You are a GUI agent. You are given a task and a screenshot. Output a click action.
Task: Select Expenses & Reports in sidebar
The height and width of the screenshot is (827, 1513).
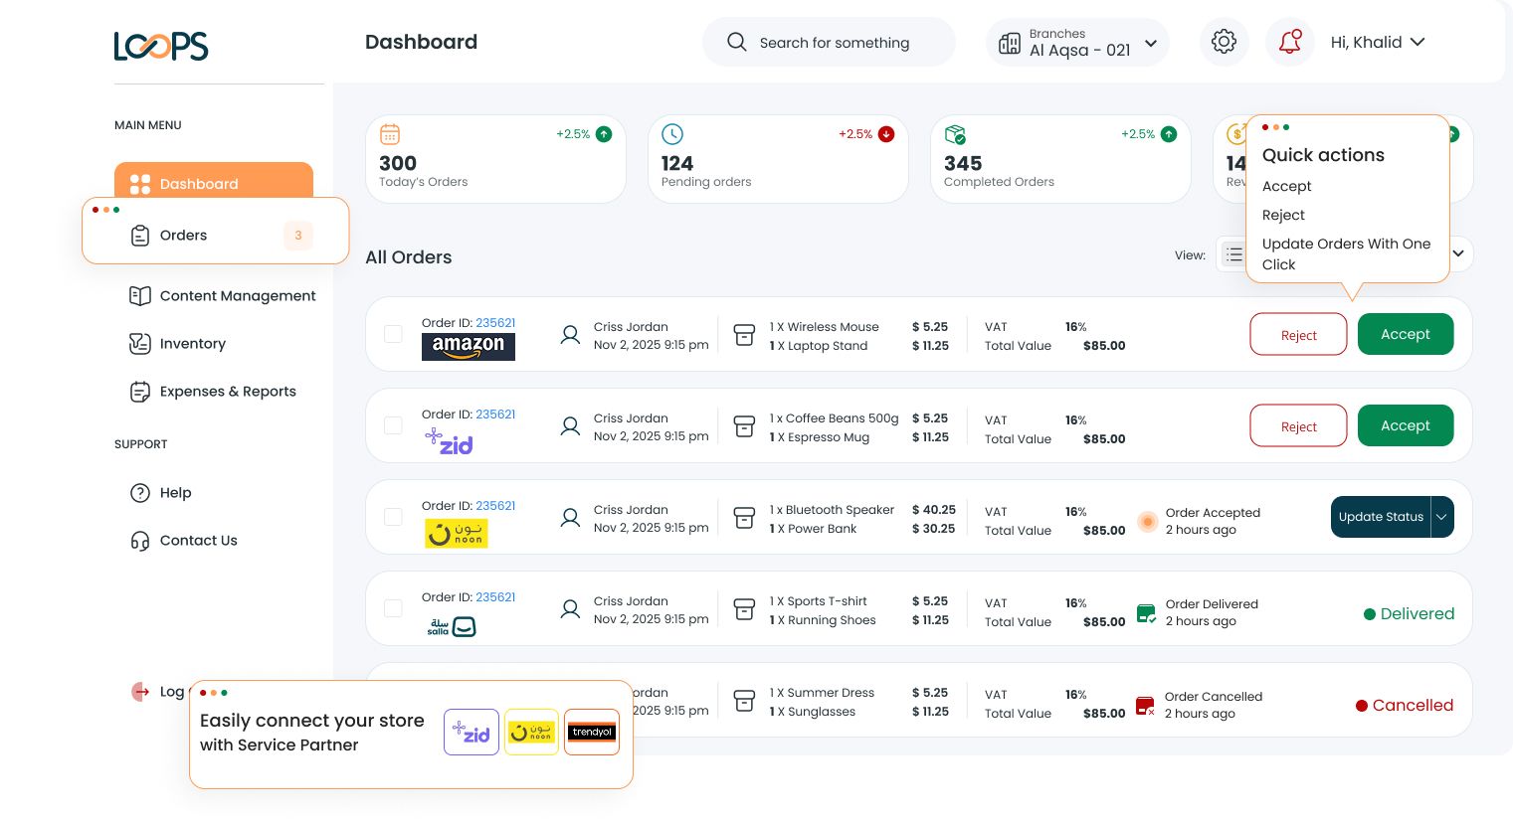(228, 392)
